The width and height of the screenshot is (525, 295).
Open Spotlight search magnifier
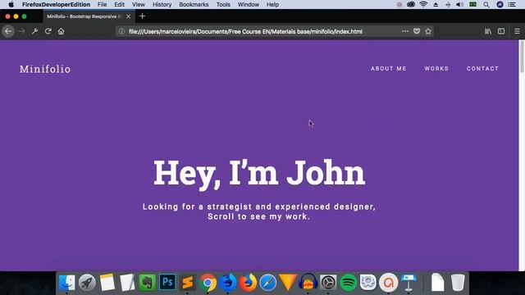tap(486, 4)
